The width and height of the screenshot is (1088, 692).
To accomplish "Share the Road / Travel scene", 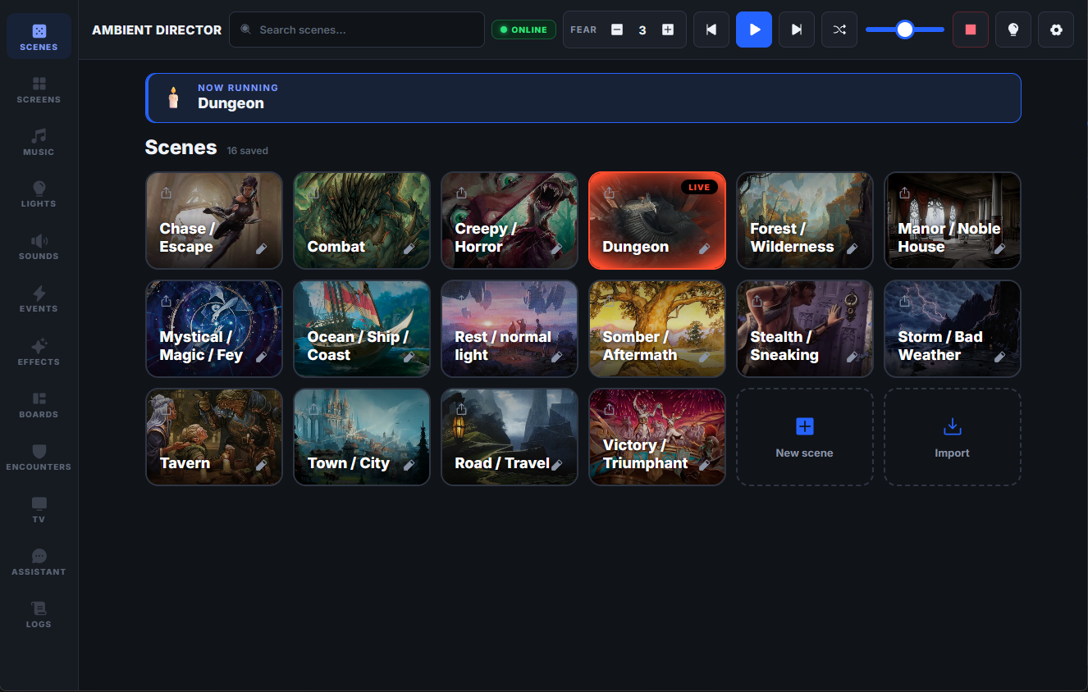I will click(x=461, y=409).
